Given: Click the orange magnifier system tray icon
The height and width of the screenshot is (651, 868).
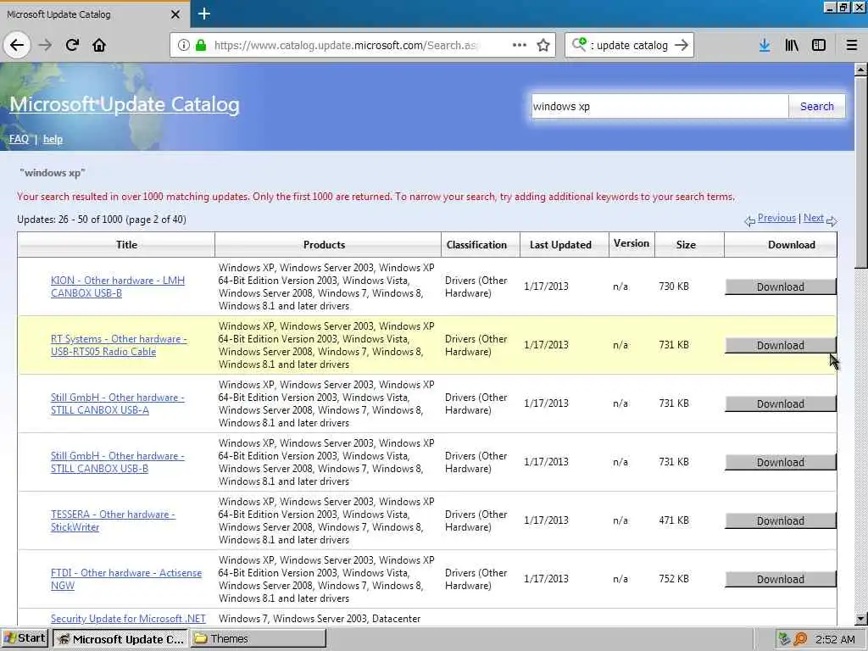Looking at the screenshot, I should coord(800,639).
